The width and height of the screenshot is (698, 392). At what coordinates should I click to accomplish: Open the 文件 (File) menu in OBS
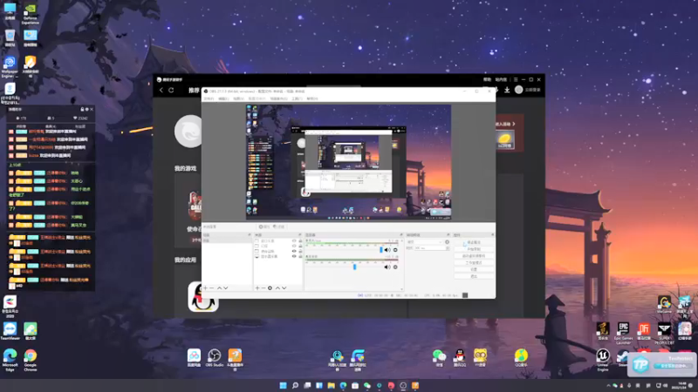(x=209, y=98)
